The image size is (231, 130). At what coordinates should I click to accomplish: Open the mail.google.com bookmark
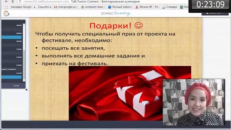coord(66,7)
